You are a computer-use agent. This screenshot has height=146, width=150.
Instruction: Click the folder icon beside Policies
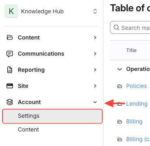(x=120, y=86)
